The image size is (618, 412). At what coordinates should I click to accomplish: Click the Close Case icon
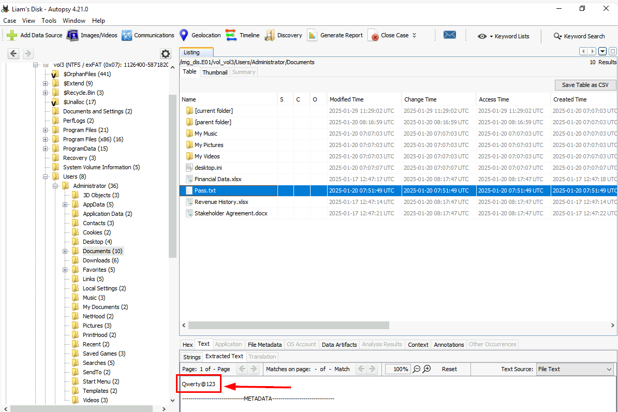pyautogui.click(x=373, y=35)
